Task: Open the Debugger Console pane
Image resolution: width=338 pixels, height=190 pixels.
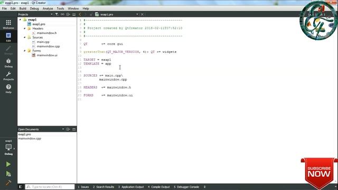Action: click(x=186, y=187)
